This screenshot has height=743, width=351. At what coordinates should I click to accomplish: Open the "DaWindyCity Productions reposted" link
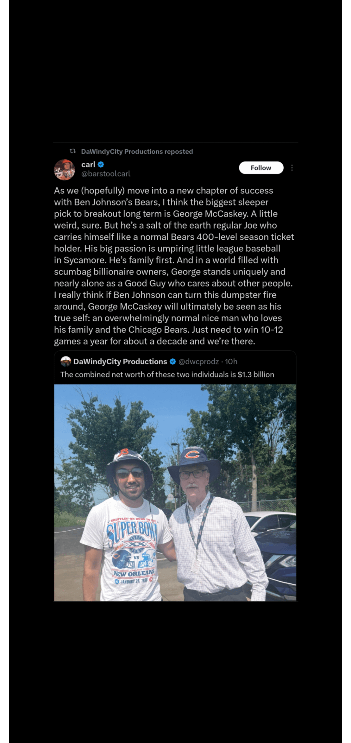click(137, 151)
